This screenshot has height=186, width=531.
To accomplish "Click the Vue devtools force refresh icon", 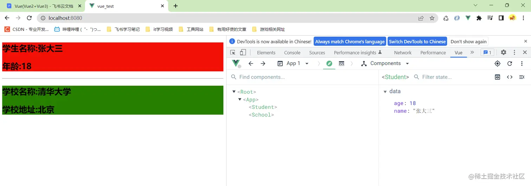I will click(510, 63).
